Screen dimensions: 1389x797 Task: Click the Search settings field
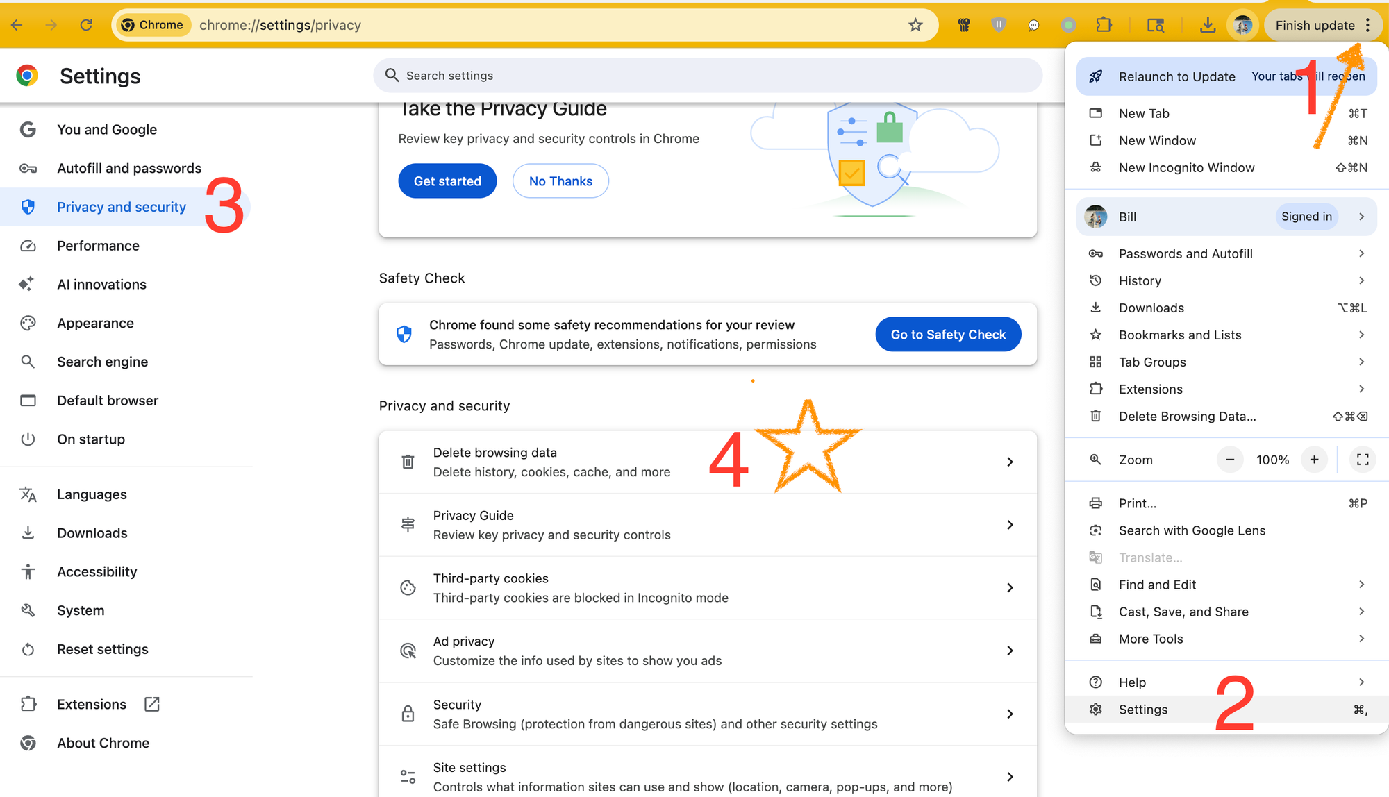tap(707, 76)
